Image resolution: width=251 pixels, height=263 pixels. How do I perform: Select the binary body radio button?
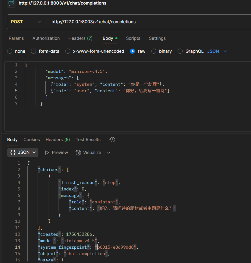point(154,51)
